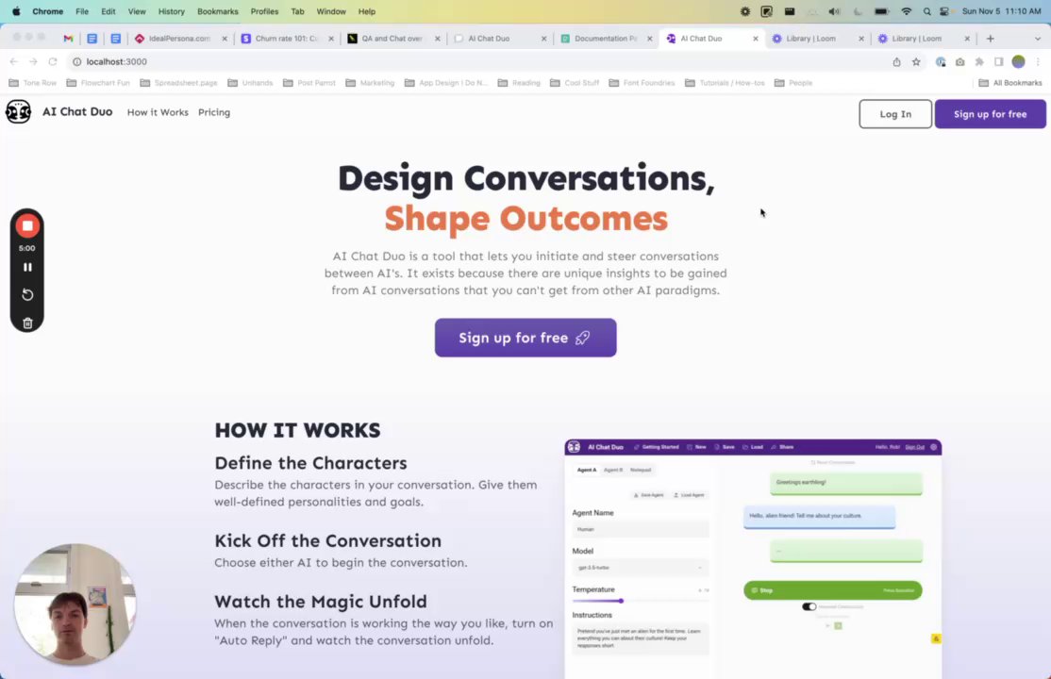The width and height of the screenshot is (1051, 679).
Task: Click the Log In button
Action: point(894,114)
